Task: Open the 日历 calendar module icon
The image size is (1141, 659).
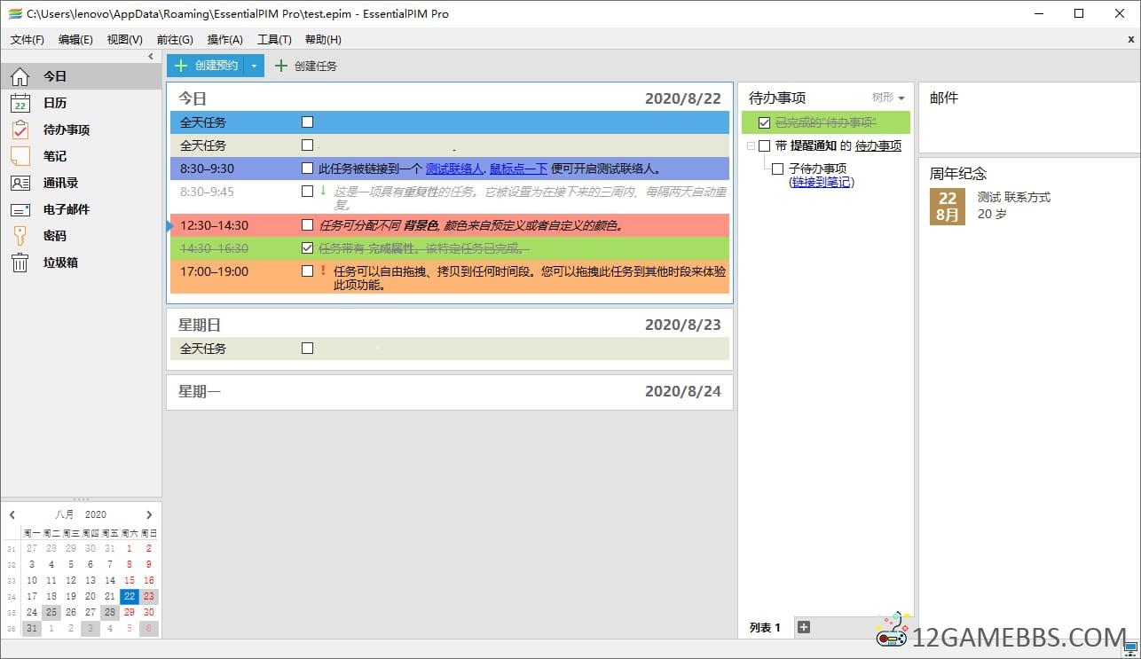Action: [x=20, y=103]
